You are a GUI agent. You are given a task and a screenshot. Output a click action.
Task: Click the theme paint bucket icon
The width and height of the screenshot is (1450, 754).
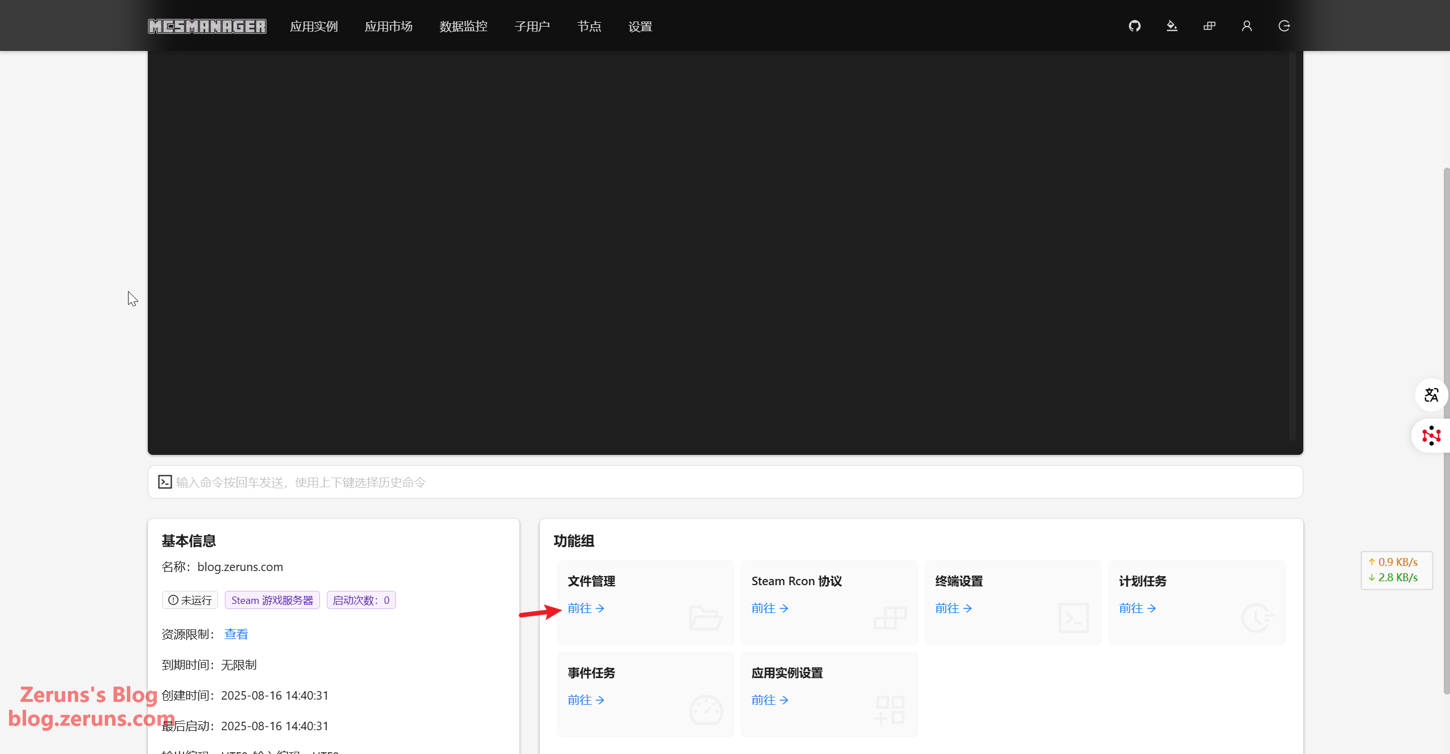[1171, 26]
